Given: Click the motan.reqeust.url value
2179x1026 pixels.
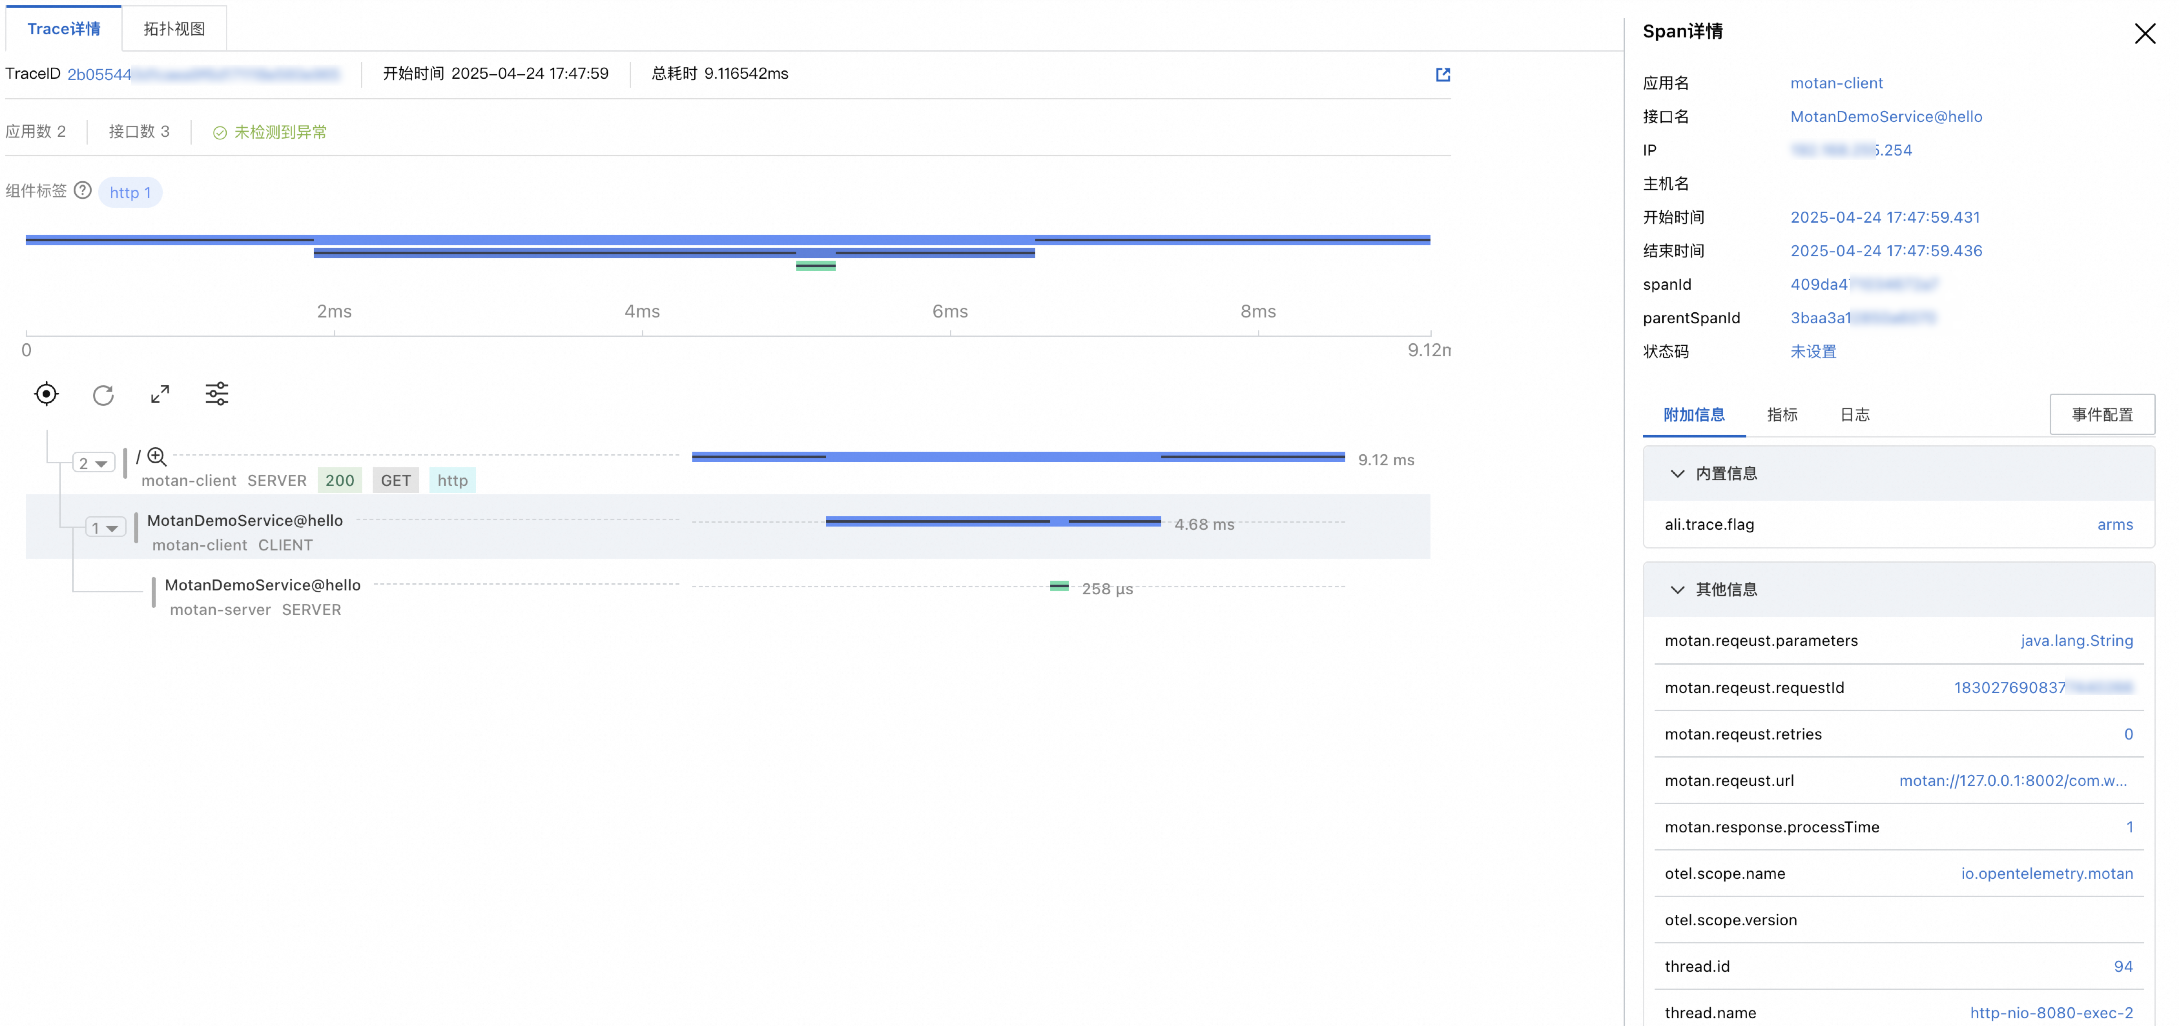Looking at the screenshot, I should pos(2013,781).
